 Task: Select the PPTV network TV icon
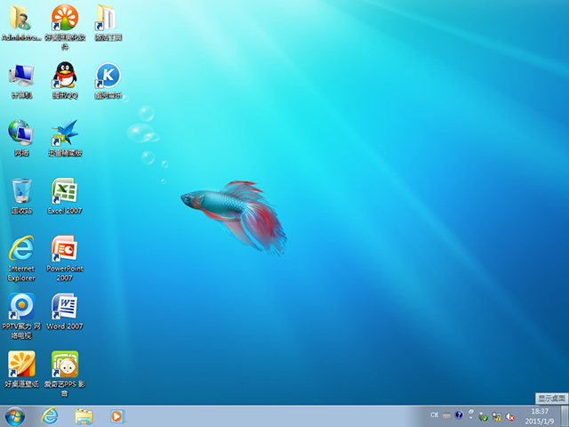[x=21, y=307]
